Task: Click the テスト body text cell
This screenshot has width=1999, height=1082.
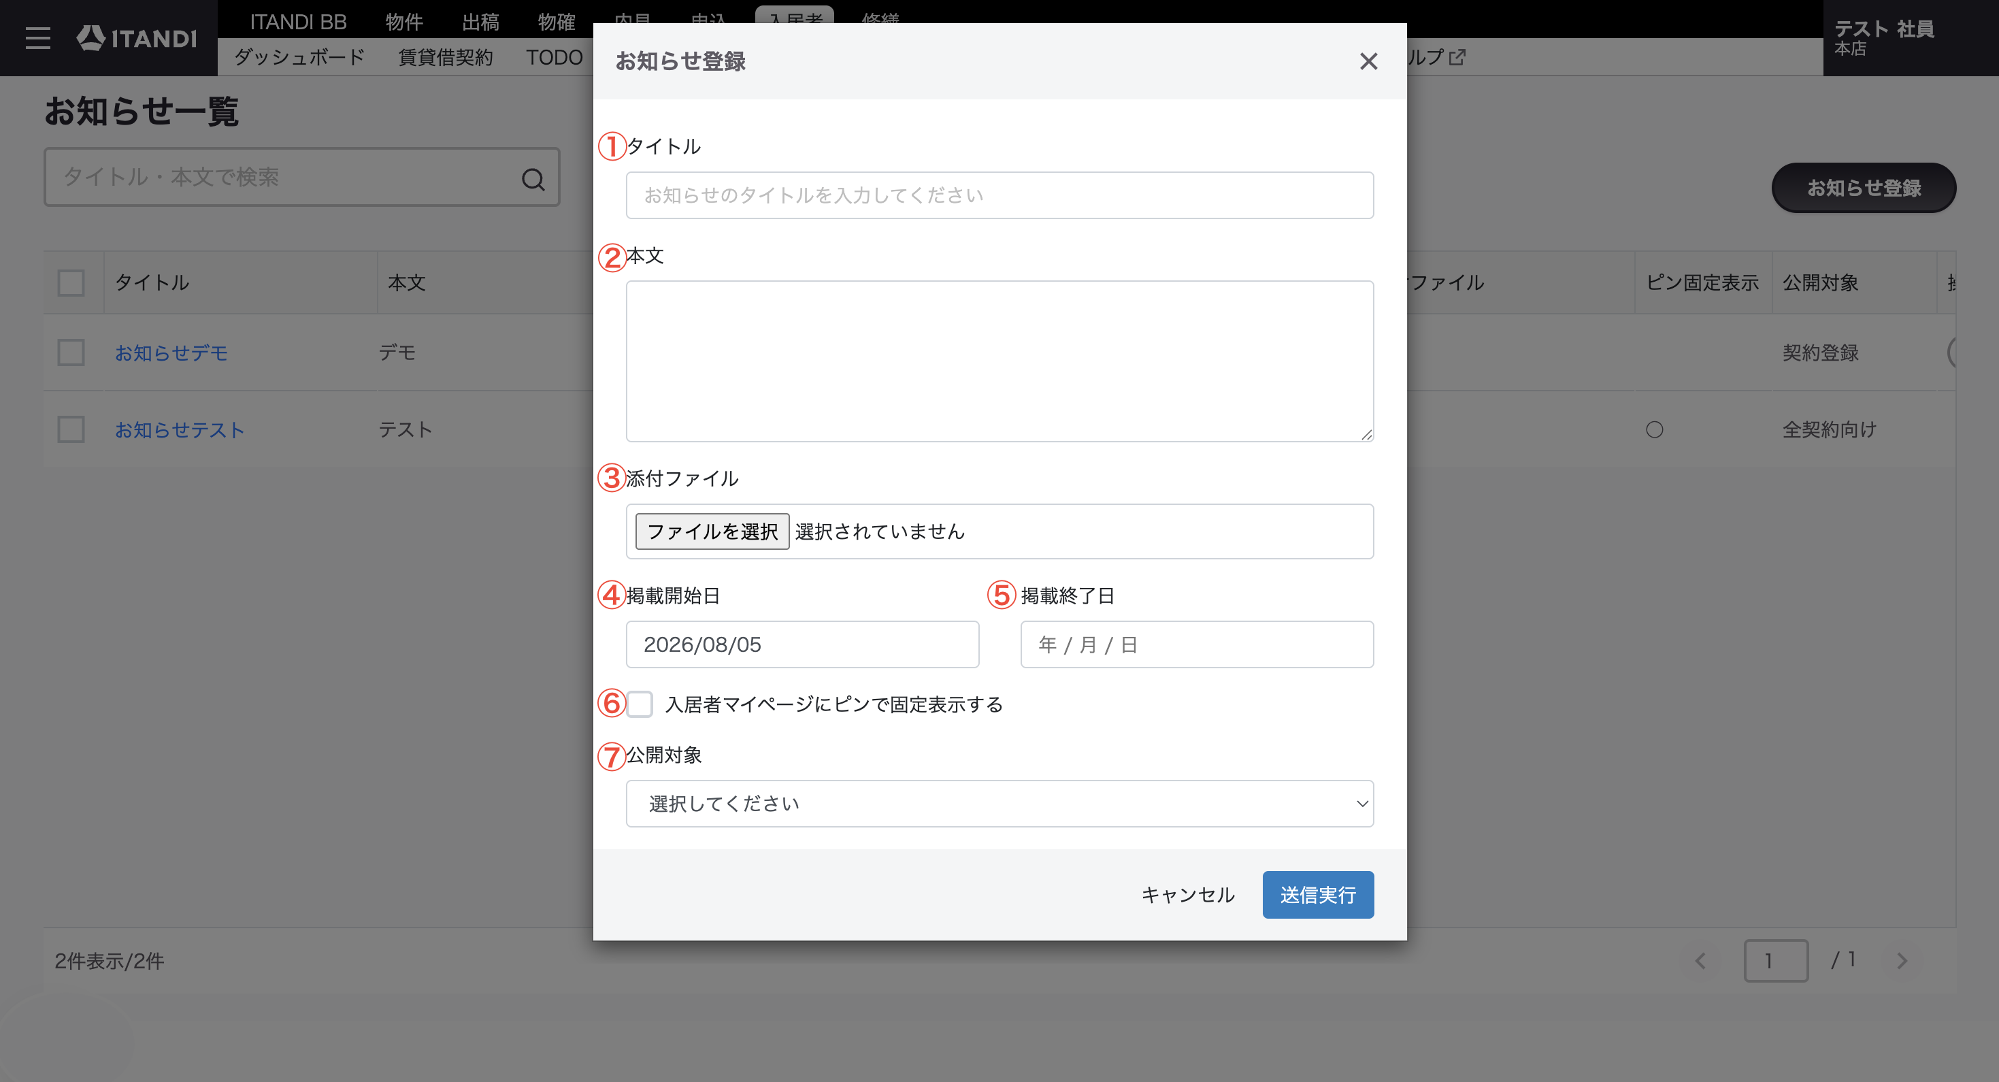Action: 406,429
